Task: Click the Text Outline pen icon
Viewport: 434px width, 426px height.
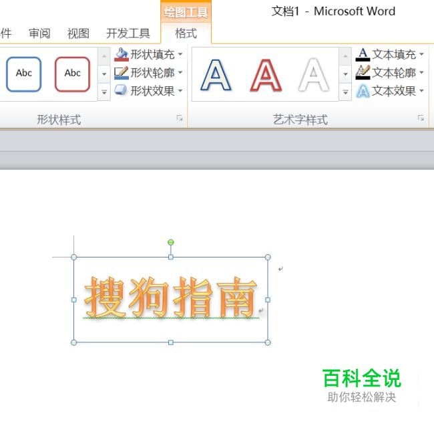Action: [x=363, y=73]
